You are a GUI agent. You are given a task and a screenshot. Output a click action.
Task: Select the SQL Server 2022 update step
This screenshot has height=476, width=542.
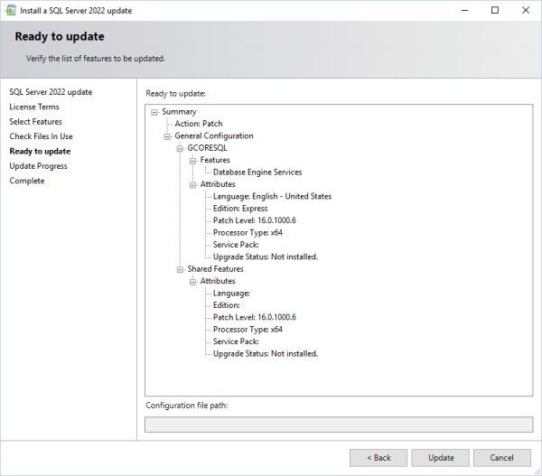[x=51, y=92]
